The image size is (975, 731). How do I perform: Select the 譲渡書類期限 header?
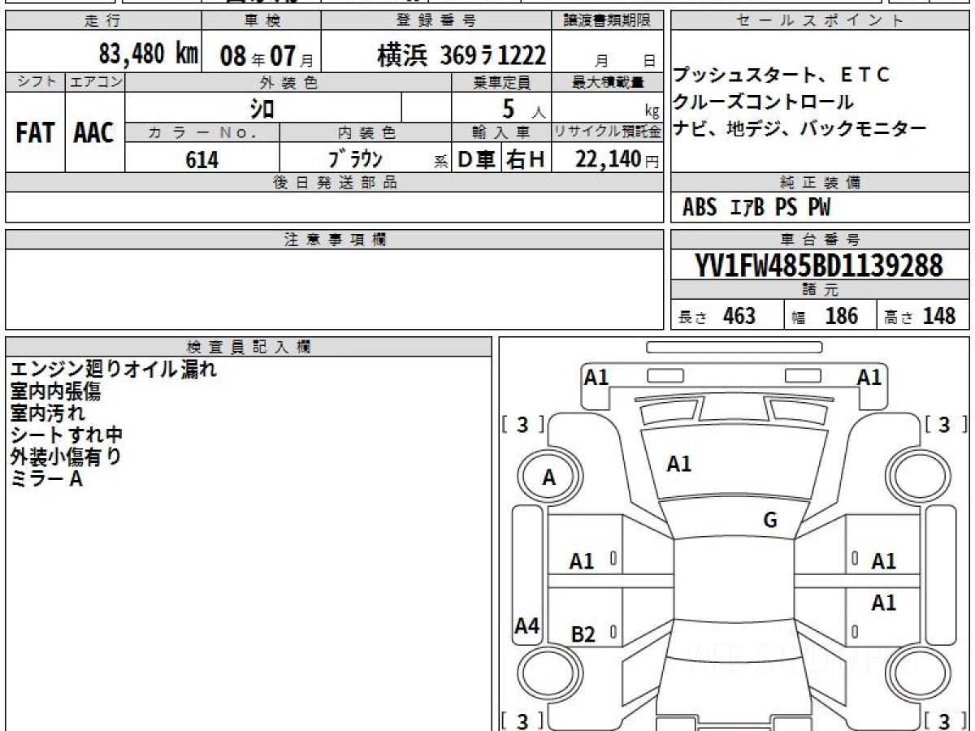tap(608, 21)
